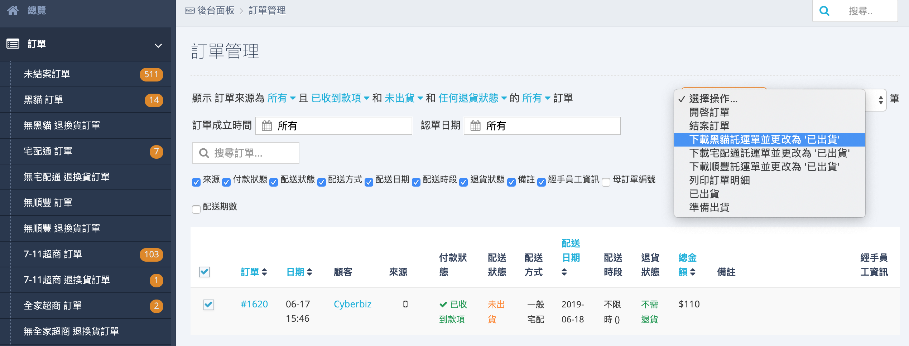Image resolution: width=909 pixels, height=346 pixels.
Task: Uncheck the 配送日期 column checkbox
Action: pos(369,182)
